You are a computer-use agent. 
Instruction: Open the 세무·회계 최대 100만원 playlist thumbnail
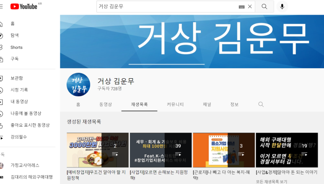[x=161, y=150]
